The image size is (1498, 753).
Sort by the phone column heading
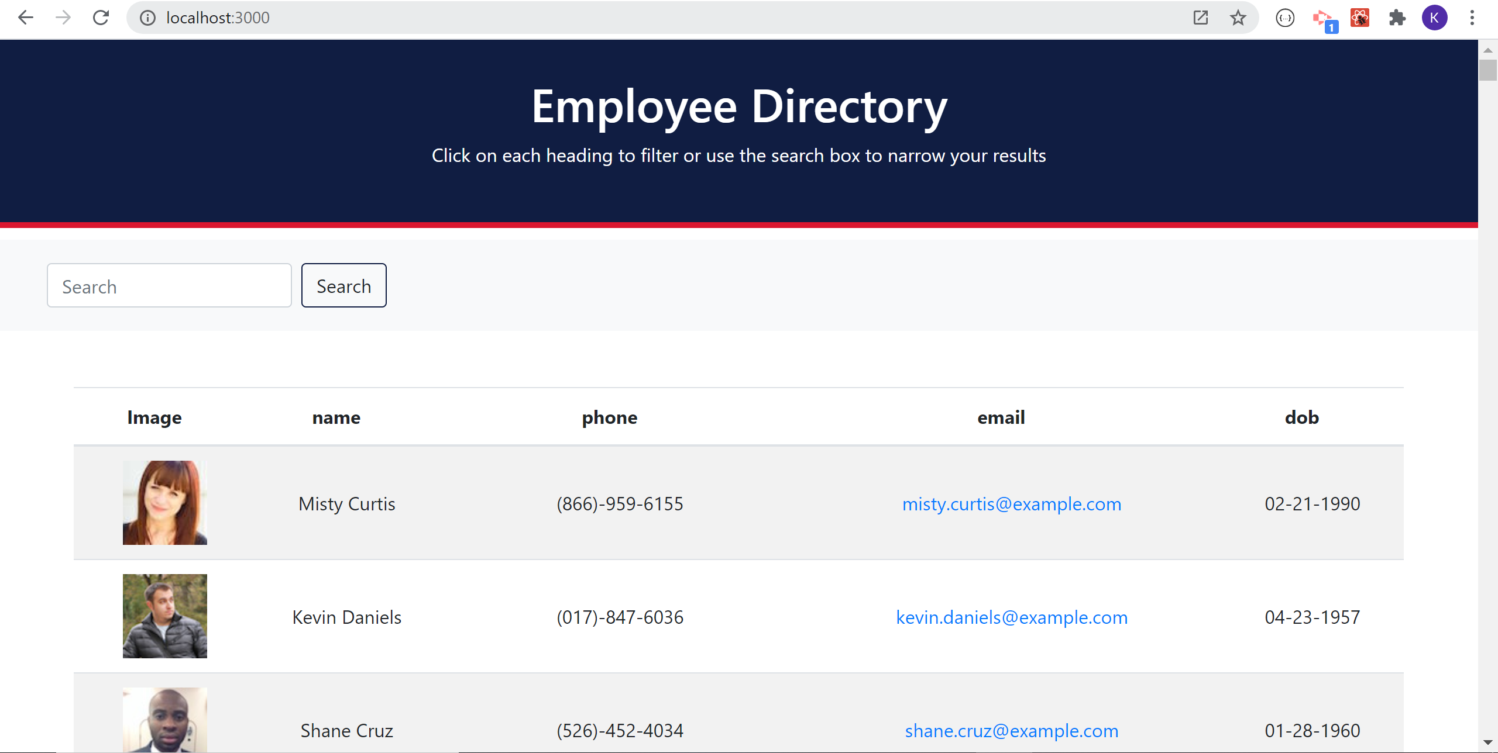coord(610,418)
